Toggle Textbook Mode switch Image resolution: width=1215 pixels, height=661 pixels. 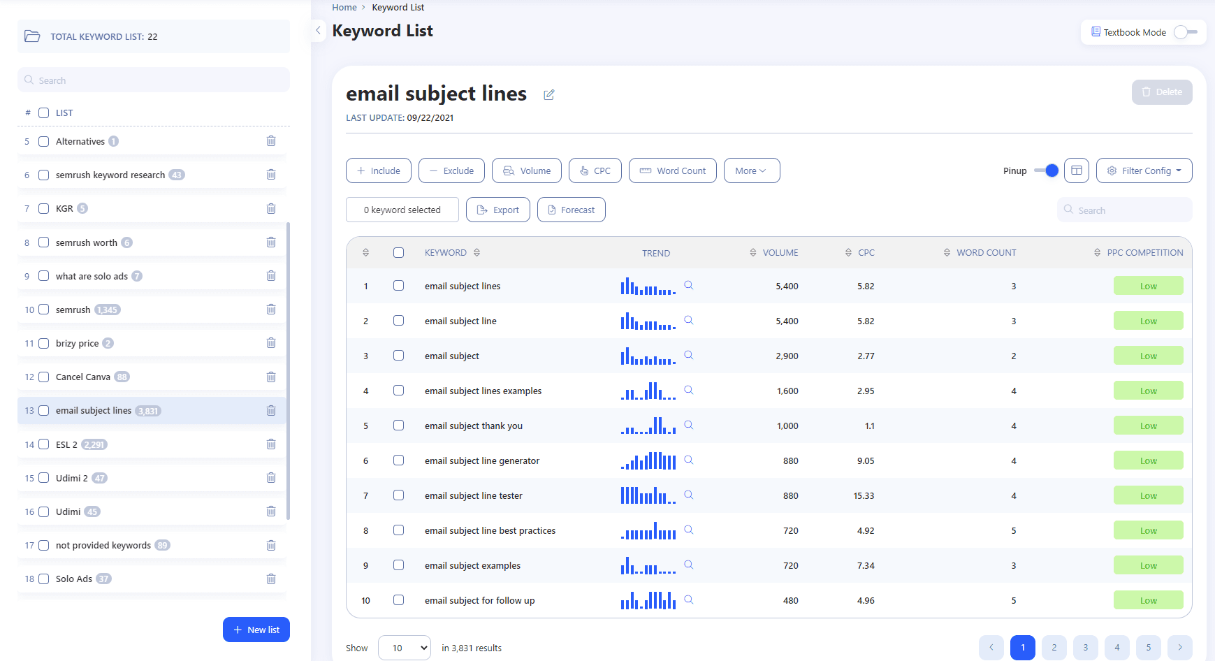pos(1185,32)
